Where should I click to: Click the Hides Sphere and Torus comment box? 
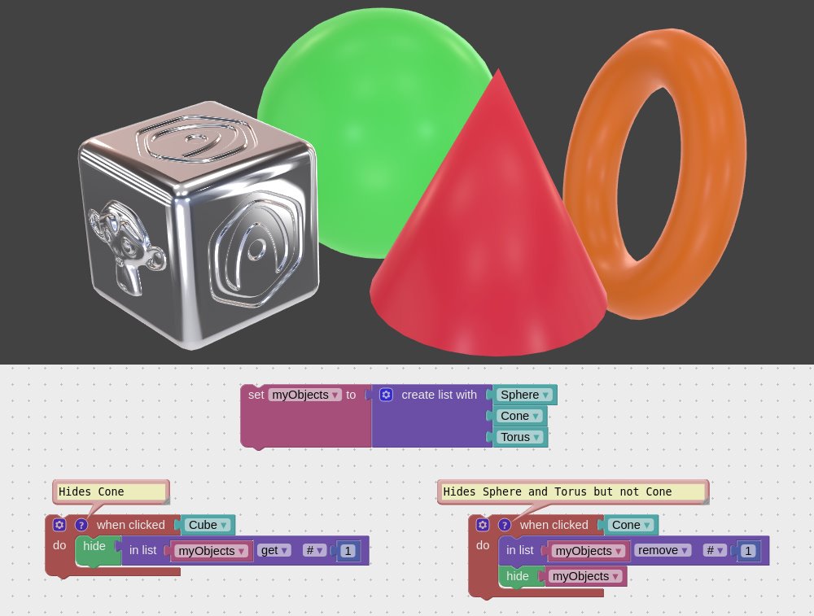click(573, 492)
